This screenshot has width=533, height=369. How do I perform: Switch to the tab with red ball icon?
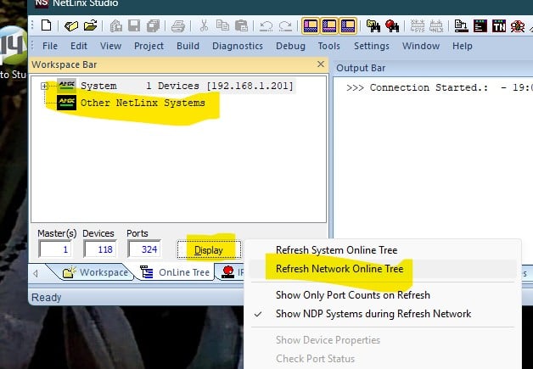231,272
